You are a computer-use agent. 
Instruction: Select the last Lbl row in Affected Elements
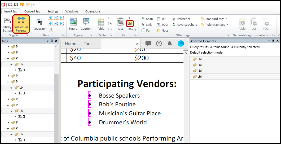[235, 77]
